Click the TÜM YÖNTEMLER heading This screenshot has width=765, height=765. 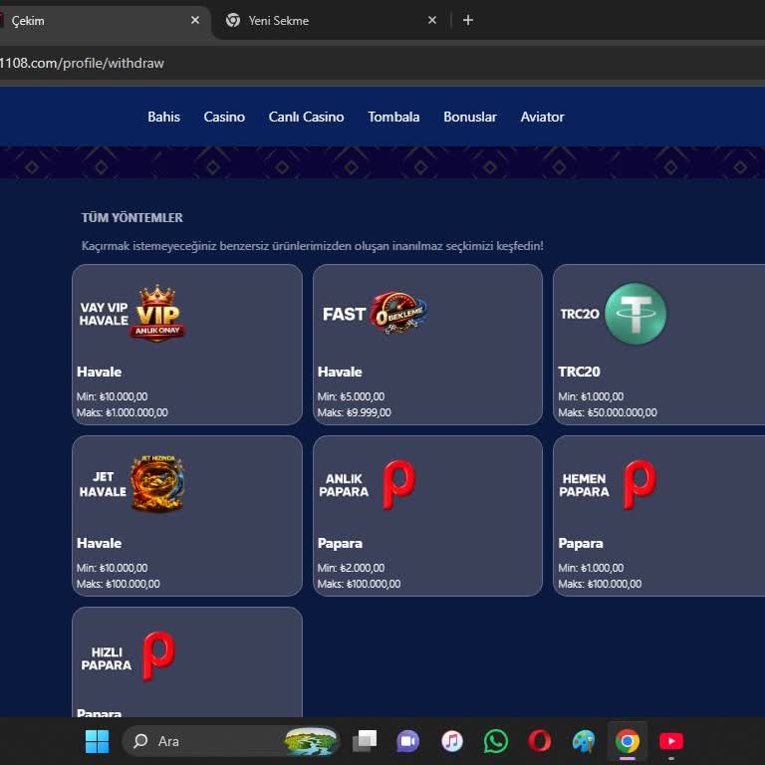coord(132,217)
